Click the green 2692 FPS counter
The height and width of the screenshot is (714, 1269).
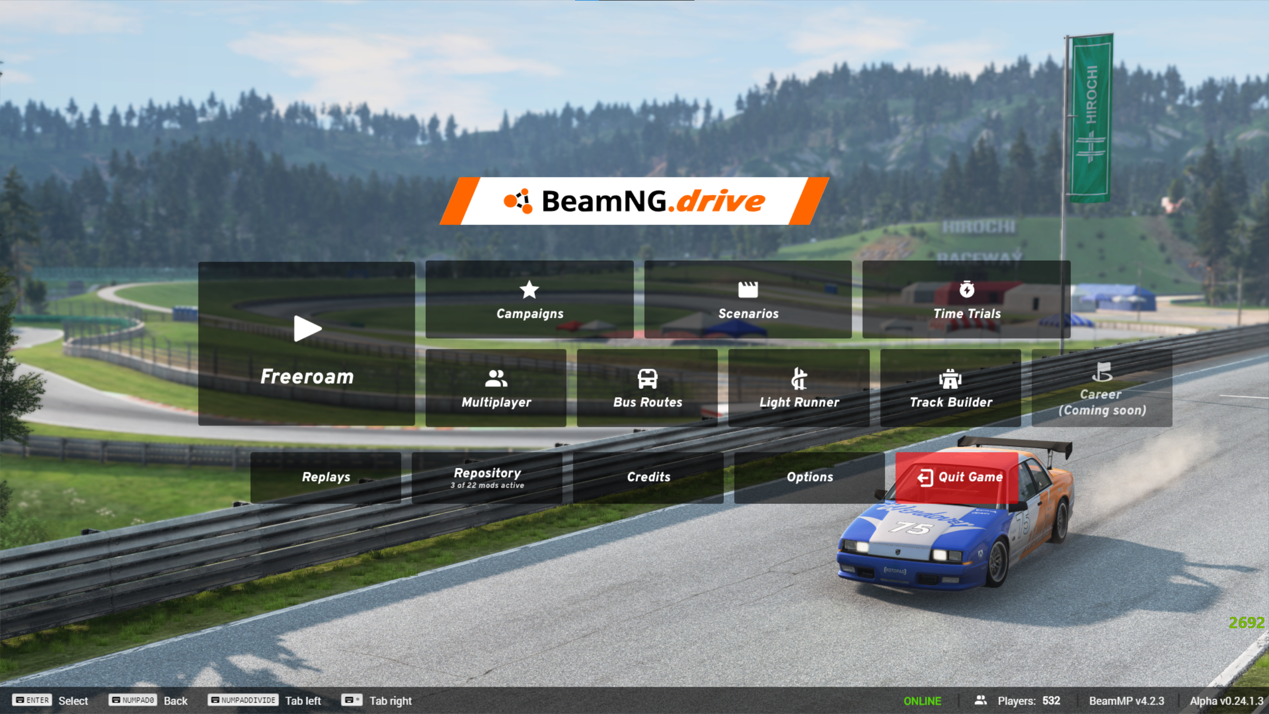click(x=1247, y=622)
